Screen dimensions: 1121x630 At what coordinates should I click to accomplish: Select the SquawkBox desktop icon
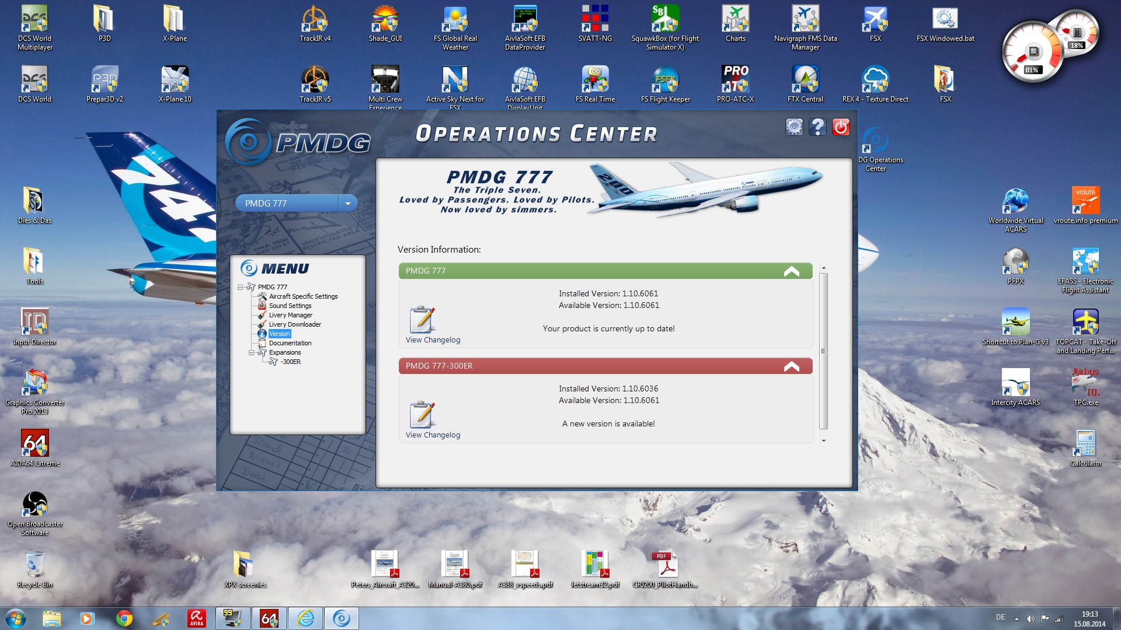click(666, 27)
